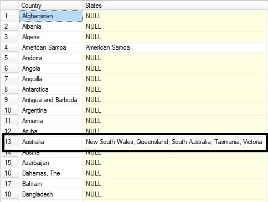Select the NULL states cell for Anguilla
The height and width of the screenshot is (202, 268).
tap(174, 79)
